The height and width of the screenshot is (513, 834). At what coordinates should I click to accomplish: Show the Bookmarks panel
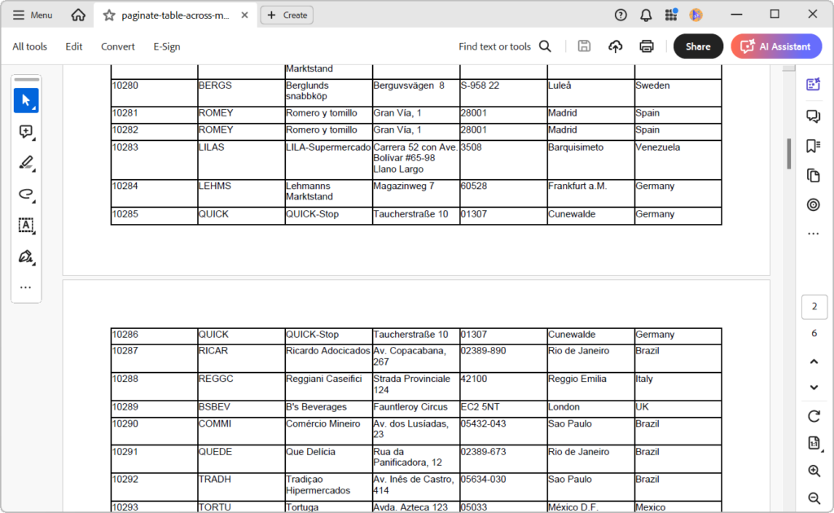(x=812, y=146)
